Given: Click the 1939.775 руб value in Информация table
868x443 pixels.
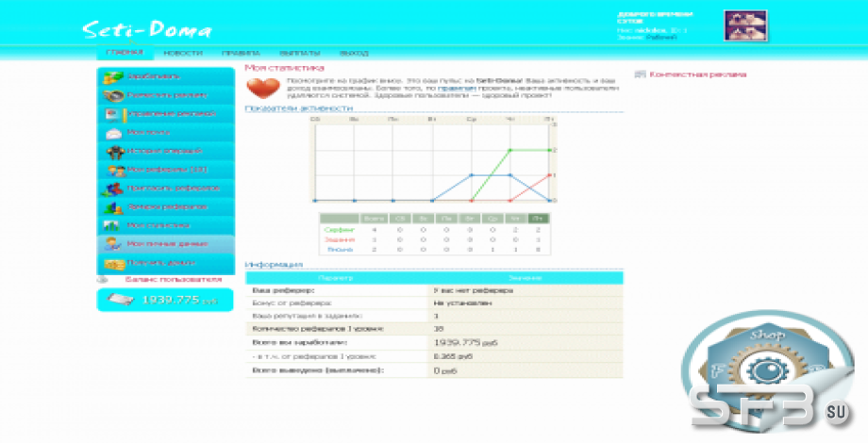Looking at the screenshot, I should pyautogui.click(x=465, y=343).
